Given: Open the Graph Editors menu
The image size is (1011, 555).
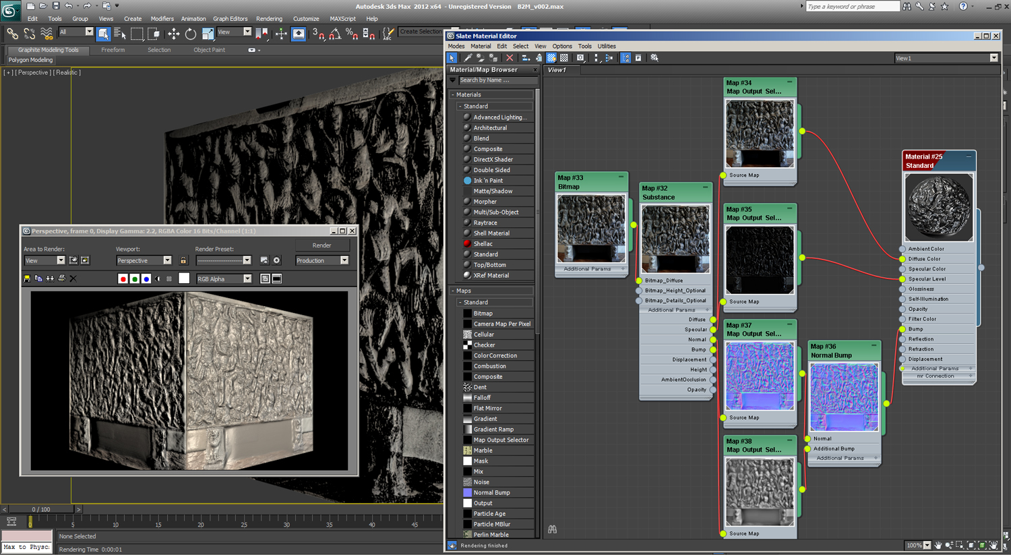Looking at the screenshot, I should [x=230, y=19].
